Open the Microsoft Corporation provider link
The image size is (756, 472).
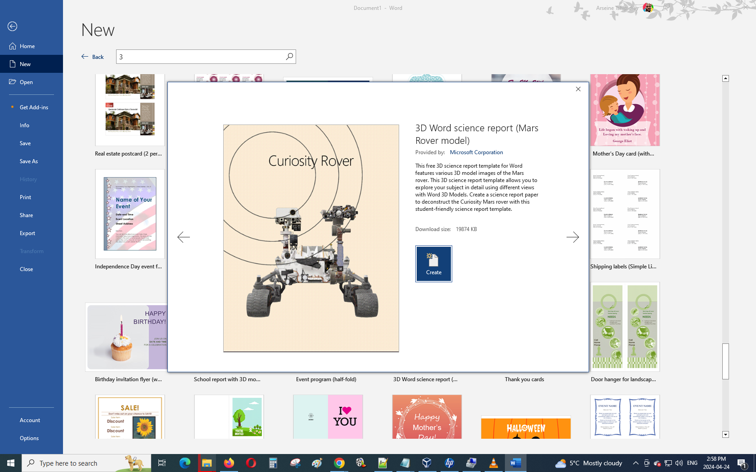pyautogui.click(x=476, y=152)
